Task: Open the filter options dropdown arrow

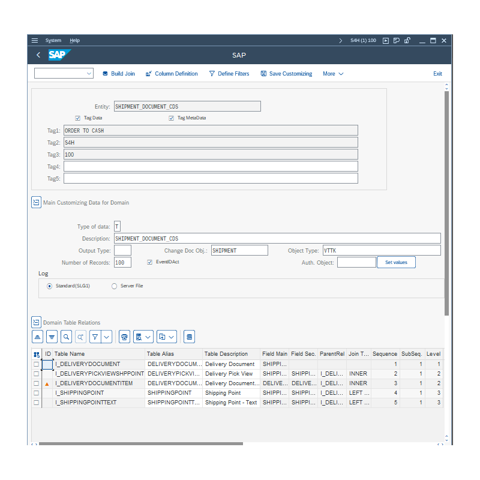Action: [107, 337]
